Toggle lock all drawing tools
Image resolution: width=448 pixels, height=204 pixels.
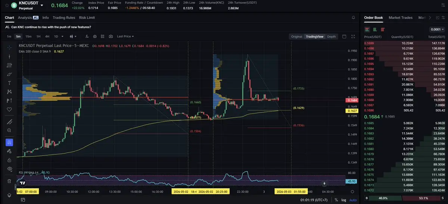click(x=9, y=160)
